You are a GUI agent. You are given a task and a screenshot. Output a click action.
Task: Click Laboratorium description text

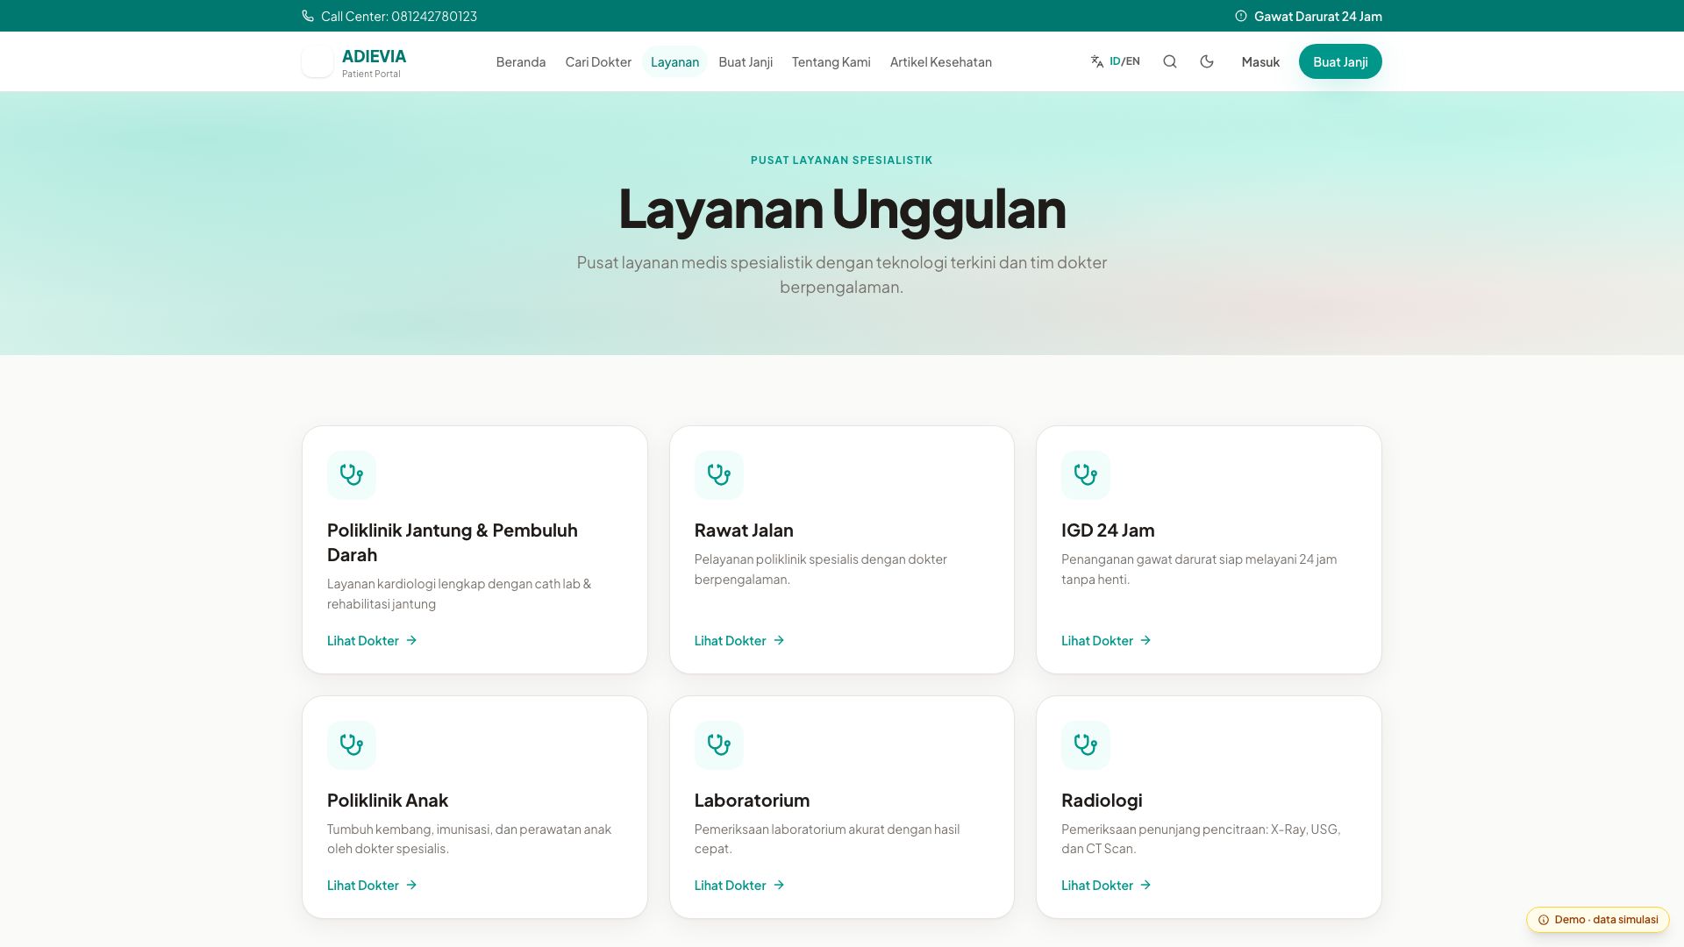827,839
